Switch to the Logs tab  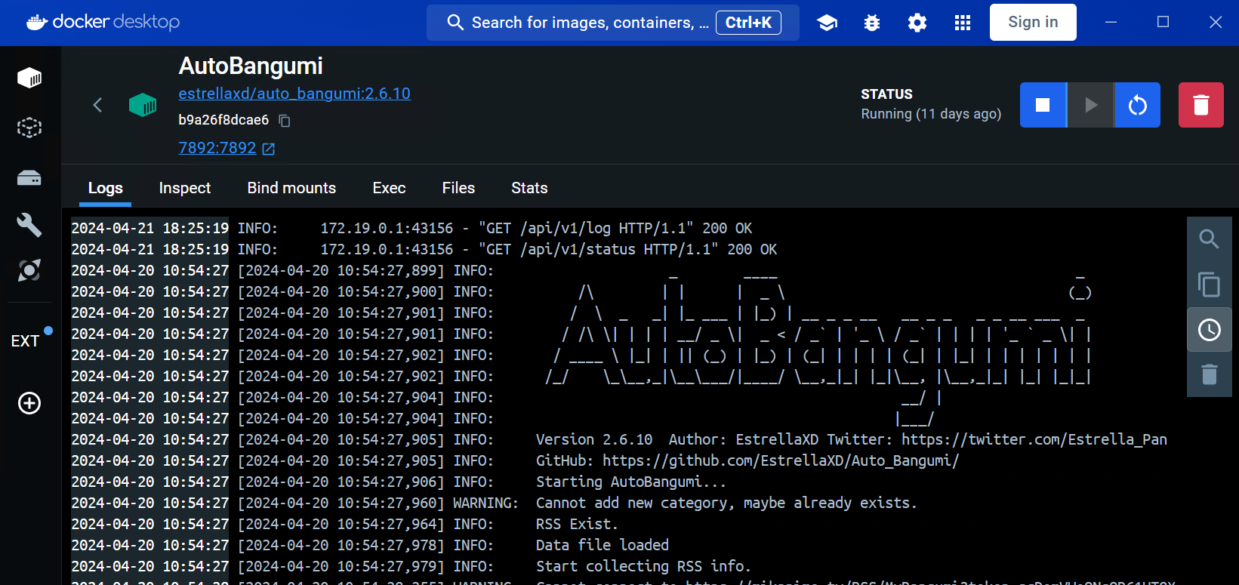[105, 188]
